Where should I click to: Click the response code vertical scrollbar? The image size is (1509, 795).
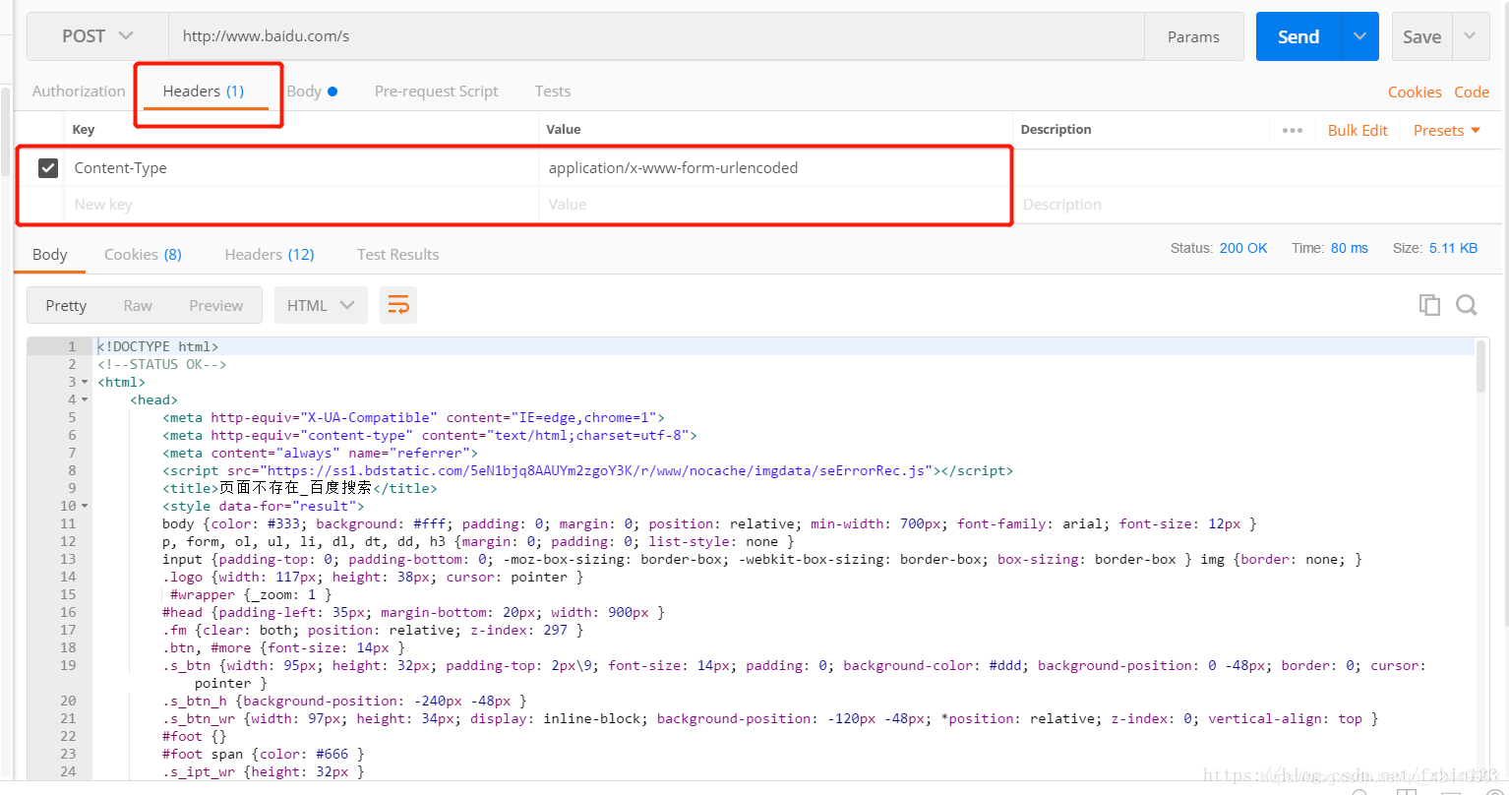1481,367
